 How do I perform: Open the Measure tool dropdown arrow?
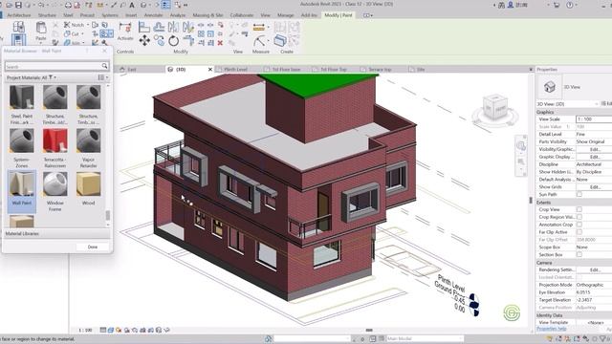tap(269, 27)
